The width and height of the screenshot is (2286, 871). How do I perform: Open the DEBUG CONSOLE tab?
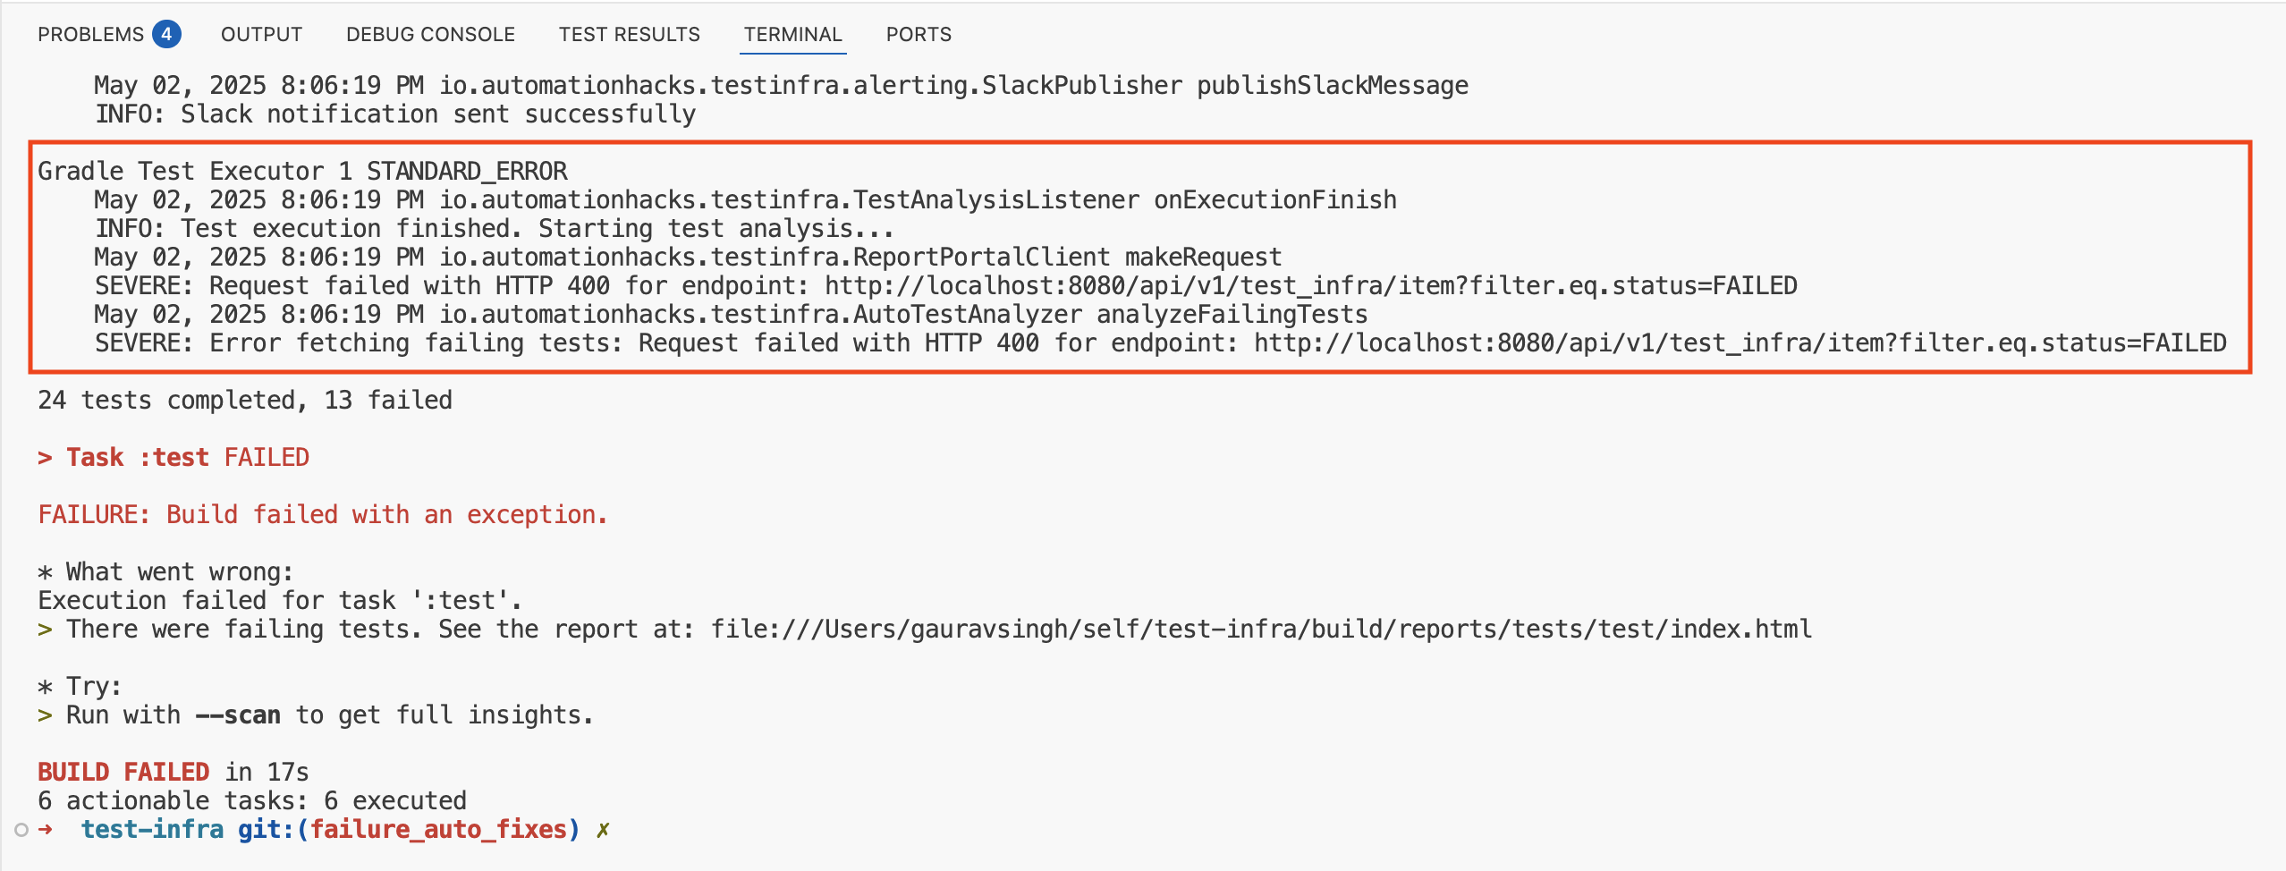[x=430, y=34]
